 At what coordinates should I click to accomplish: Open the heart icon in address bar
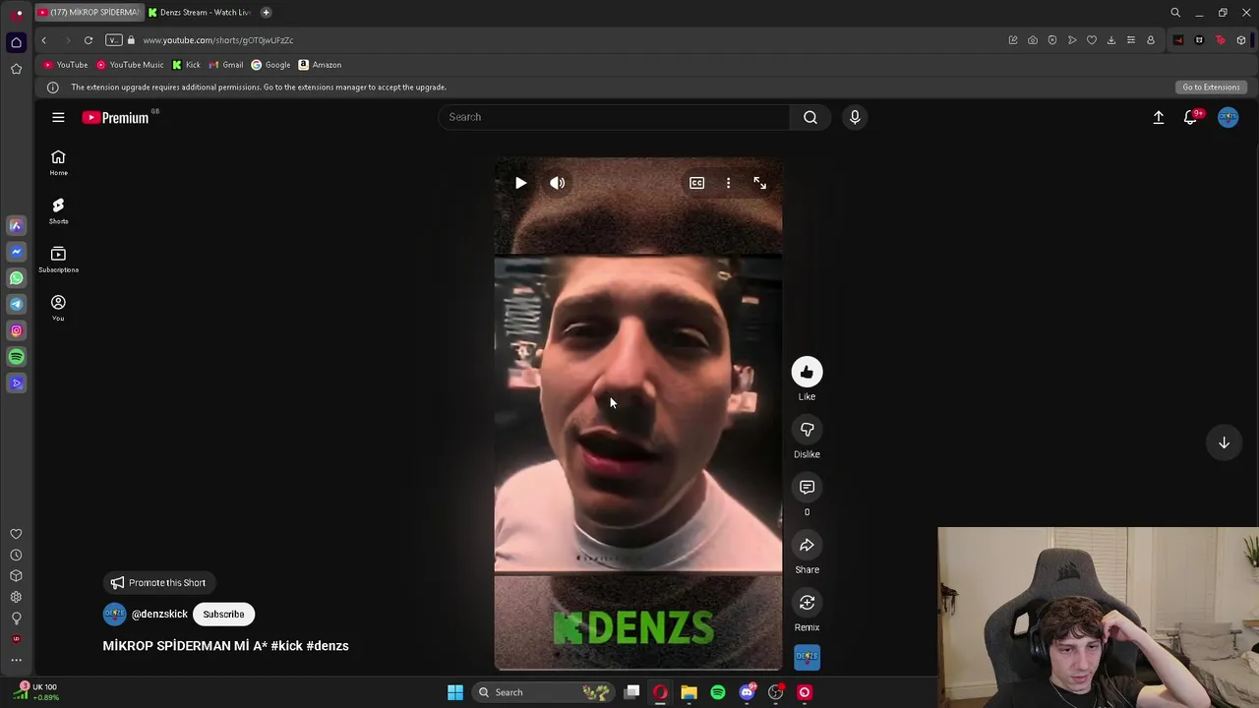(1092, 40)
